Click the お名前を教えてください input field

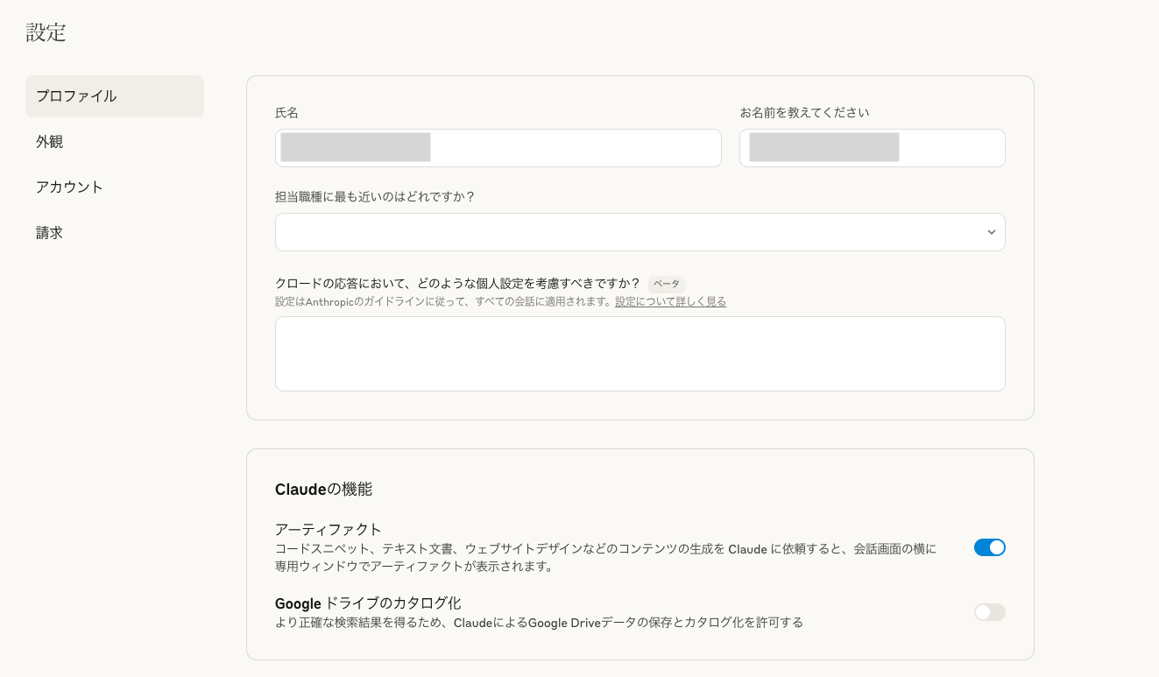pyautogui.click(x=873, y=148)
